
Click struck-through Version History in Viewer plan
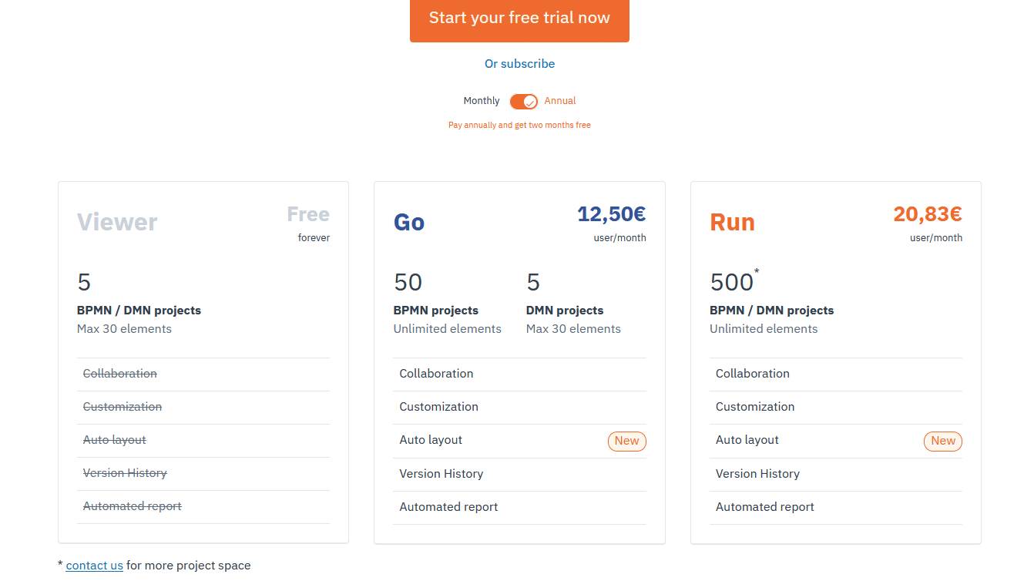pos(125,473)
